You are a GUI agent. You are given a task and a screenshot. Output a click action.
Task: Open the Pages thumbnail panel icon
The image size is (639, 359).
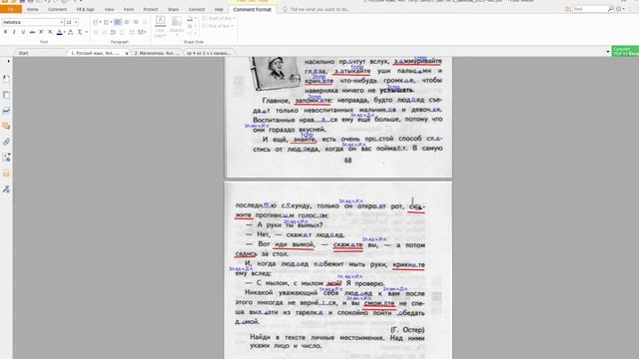point(6,95)
